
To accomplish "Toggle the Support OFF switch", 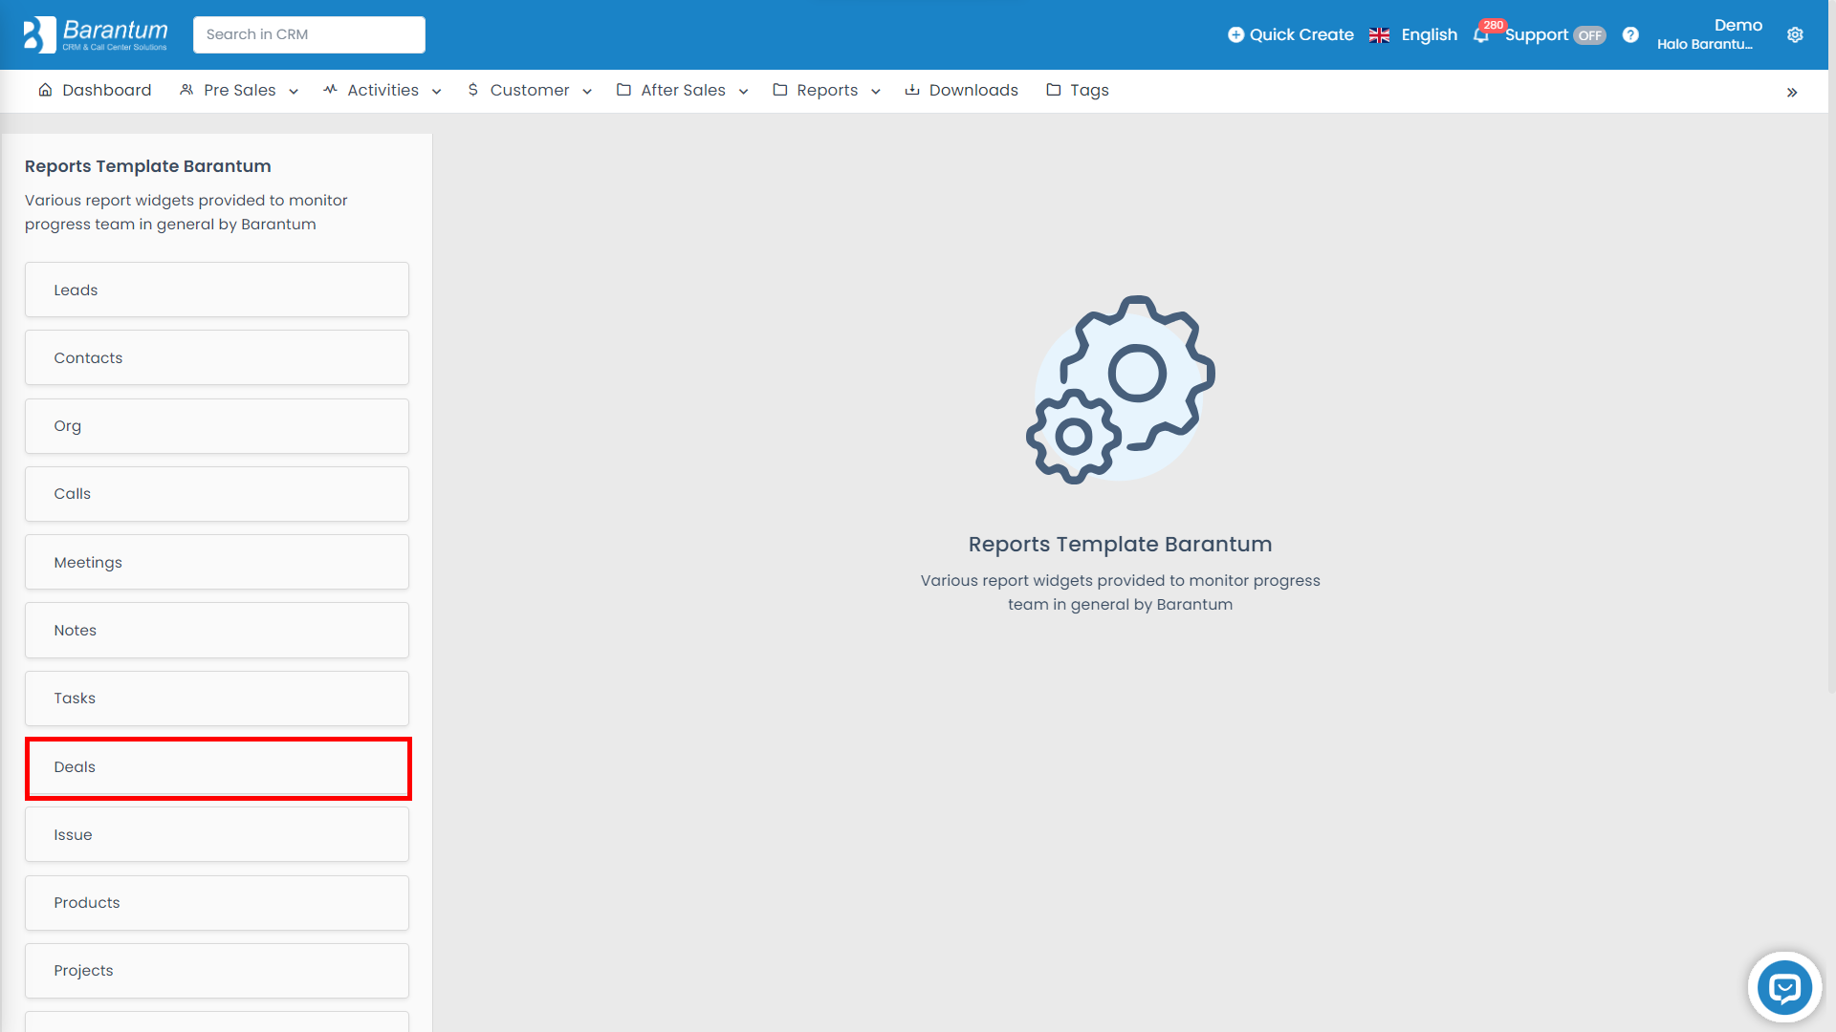I will tap(1590, 35).
